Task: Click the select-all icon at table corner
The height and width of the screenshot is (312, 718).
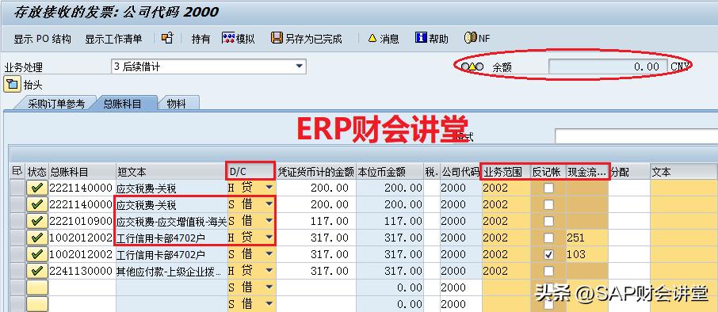Action: click(17, 172)
